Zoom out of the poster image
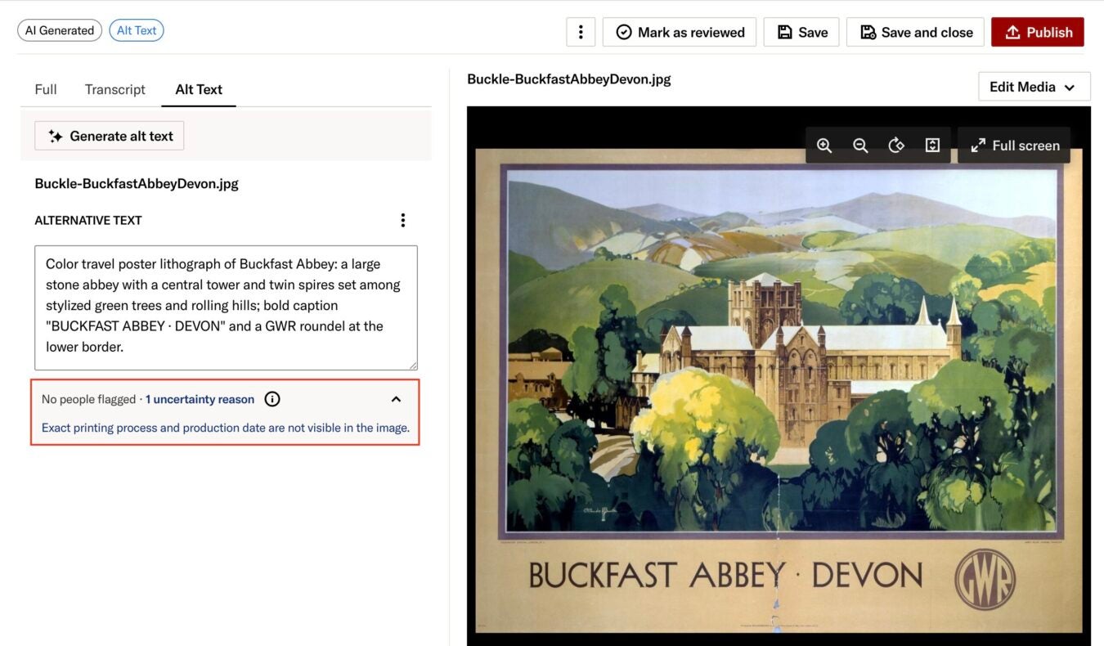The image size is (1104, 646). tap(860, 145)
